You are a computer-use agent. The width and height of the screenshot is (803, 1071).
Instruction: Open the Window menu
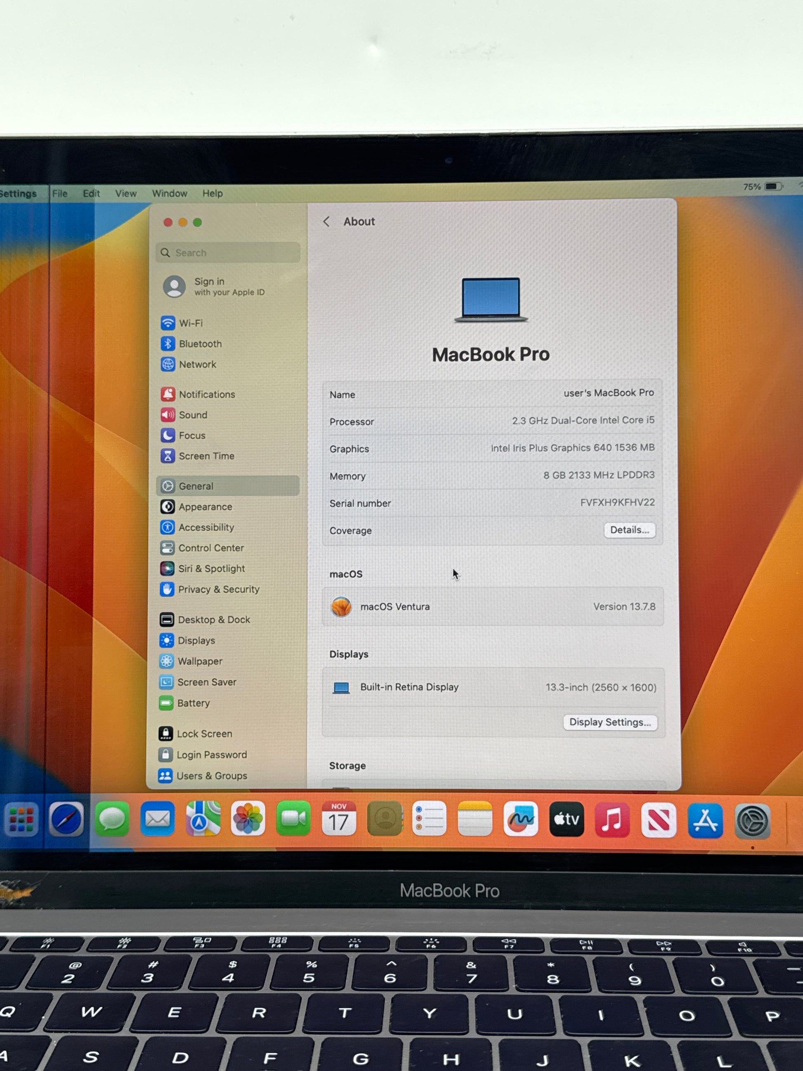point(170,194)
